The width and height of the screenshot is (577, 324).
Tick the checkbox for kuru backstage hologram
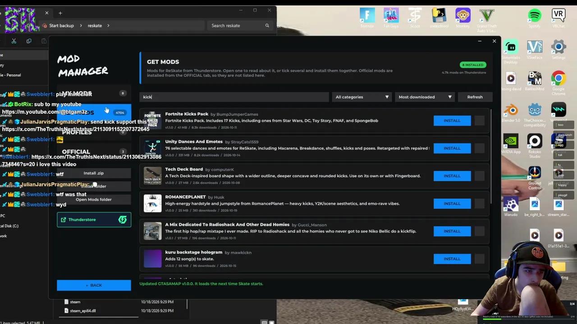480,259
